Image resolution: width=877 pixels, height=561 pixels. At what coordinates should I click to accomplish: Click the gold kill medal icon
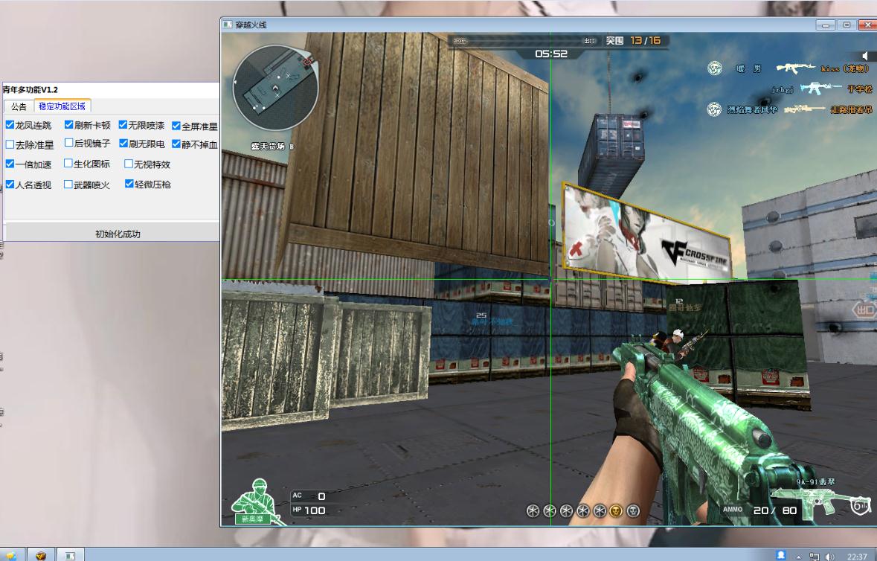coord(617,510)
